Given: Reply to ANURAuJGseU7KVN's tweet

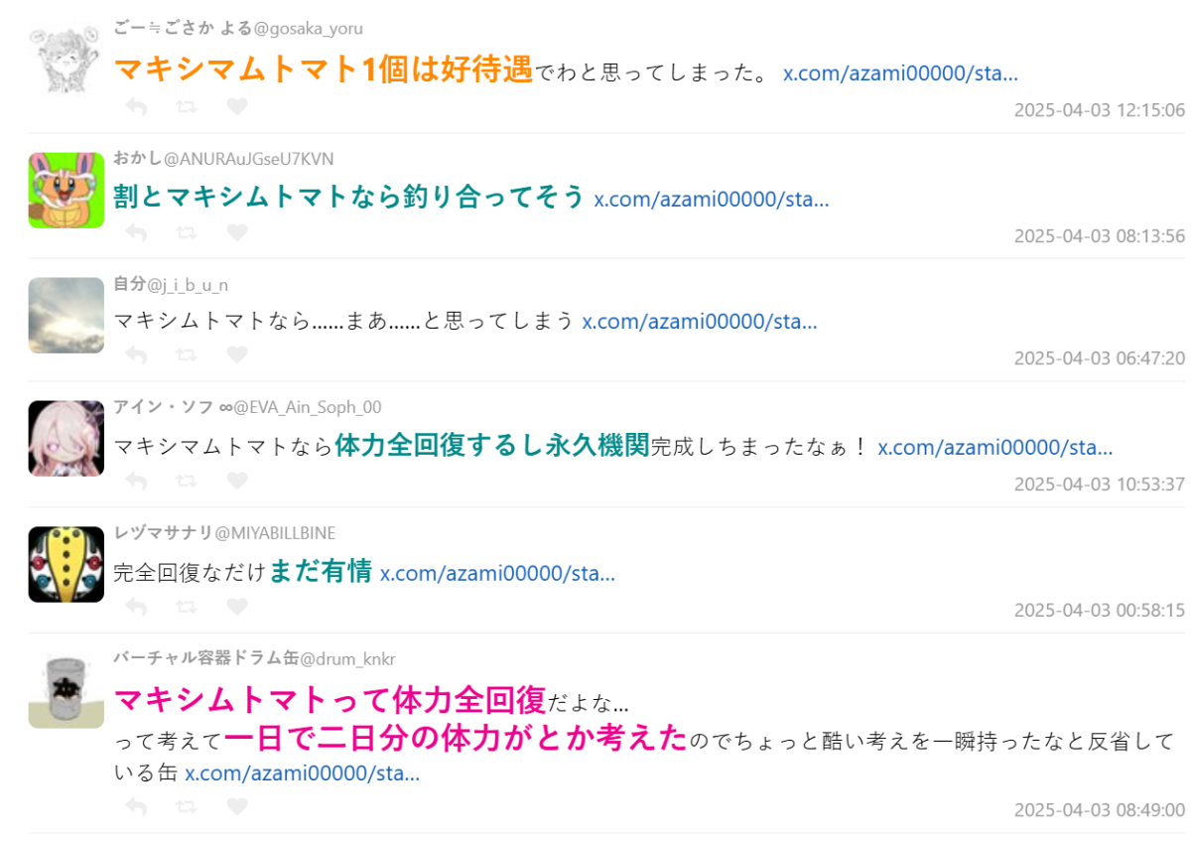Looking at the screenshot, I should point(137,232).
